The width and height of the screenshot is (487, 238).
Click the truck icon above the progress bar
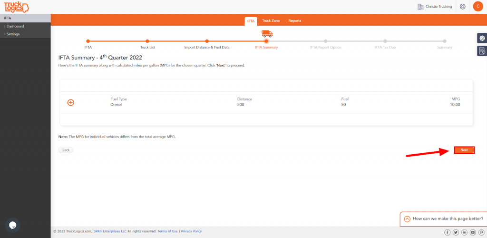(x=267, y=34)
